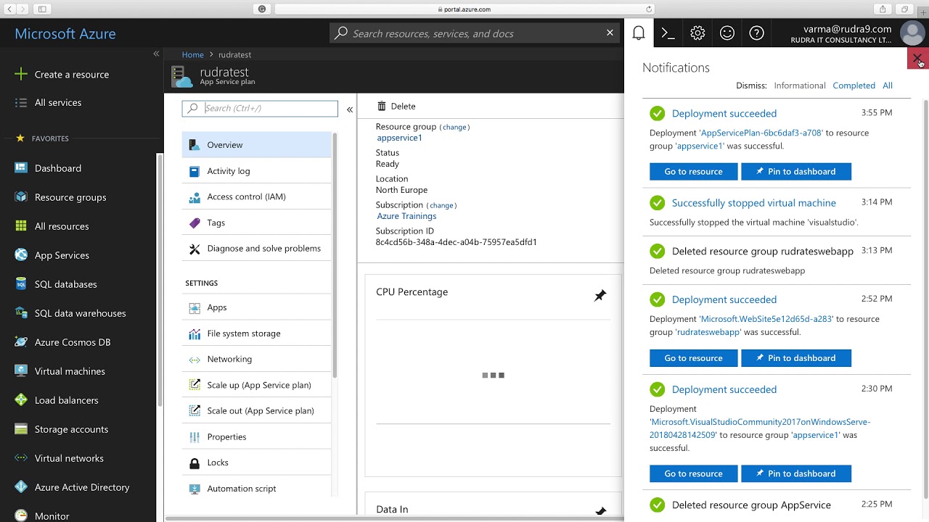Open the help question mark icon
The image size is (929, 522).
point(756,33)
